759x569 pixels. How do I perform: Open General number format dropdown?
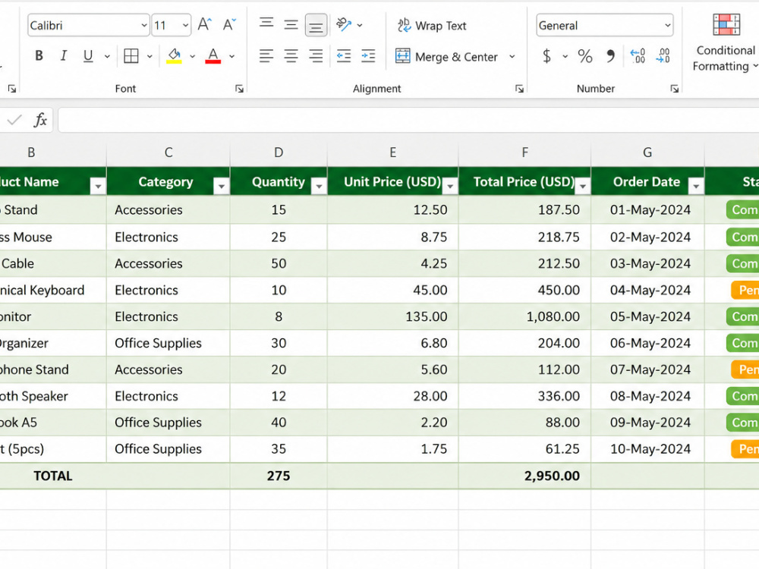click(667, 25)
